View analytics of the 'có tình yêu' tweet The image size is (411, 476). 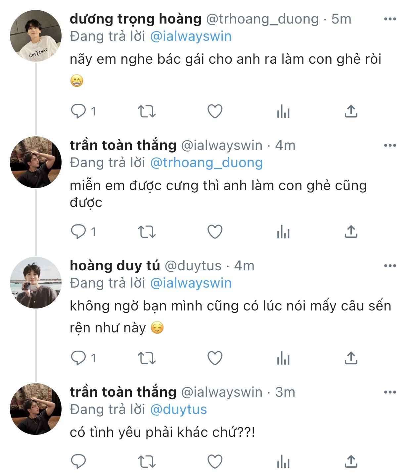click(x=283, y=461)
